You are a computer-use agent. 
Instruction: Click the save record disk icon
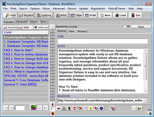coord(112,109)
